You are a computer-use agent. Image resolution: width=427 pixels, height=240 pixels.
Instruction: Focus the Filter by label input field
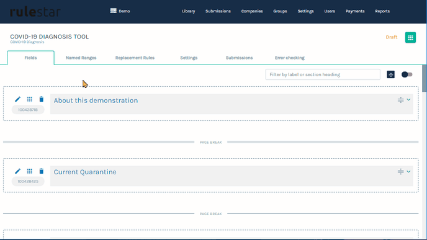pos(323,74)
